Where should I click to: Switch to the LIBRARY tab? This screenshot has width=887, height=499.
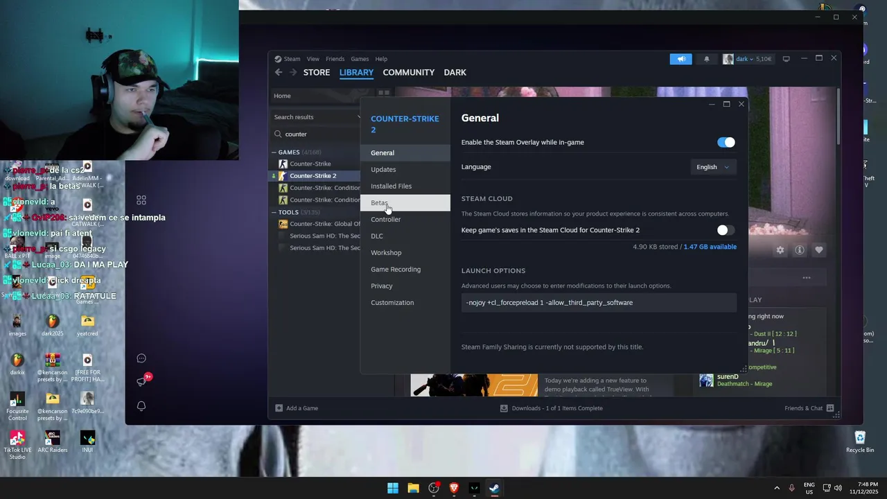[356, 72]
